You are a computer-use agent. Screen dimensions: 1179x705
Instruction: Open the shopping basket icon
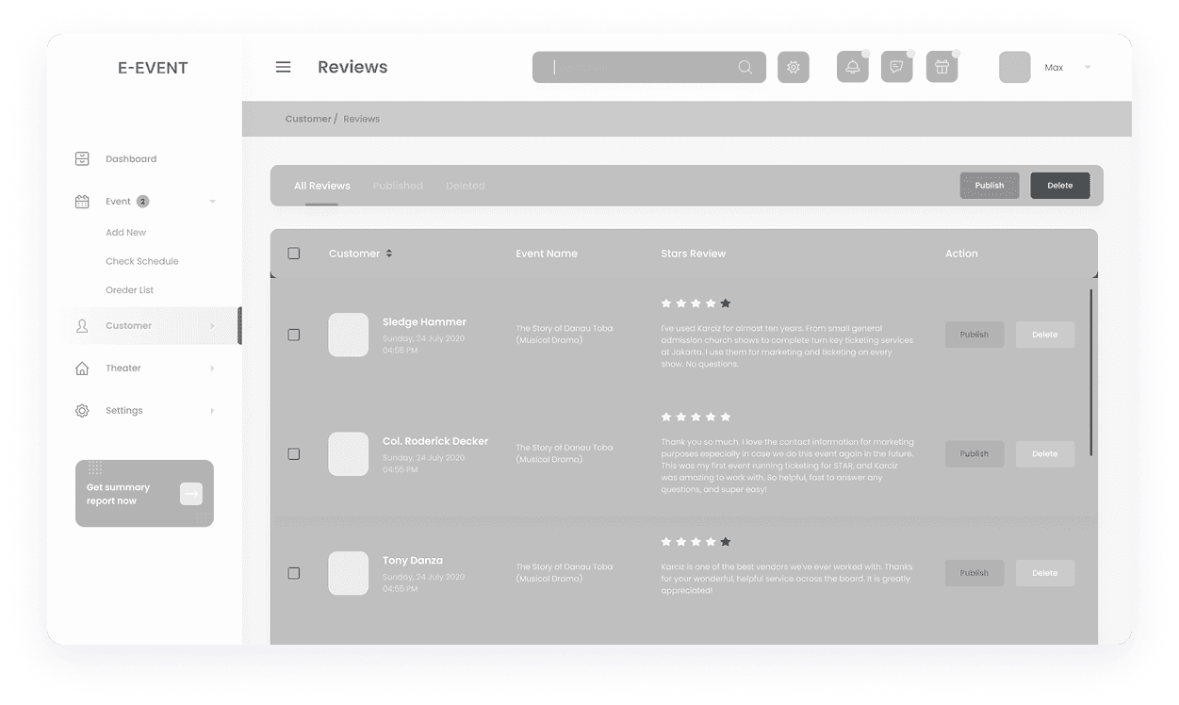tap(942, 66)
